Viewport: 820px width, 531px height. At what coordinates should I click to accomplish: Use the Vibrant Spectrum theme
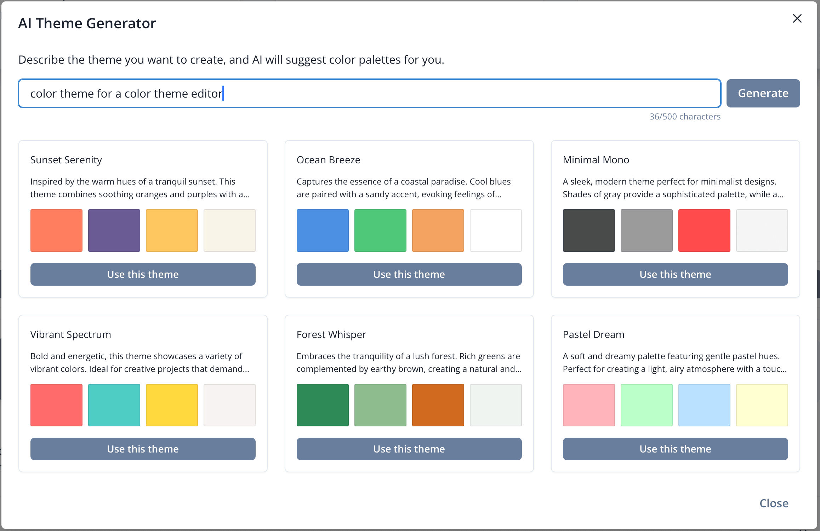tap(143, 449)
